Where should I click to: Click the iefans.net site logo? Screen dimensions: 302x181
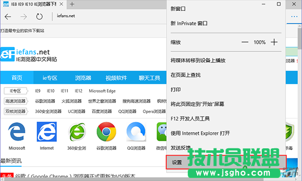click(x=29, y=54)
